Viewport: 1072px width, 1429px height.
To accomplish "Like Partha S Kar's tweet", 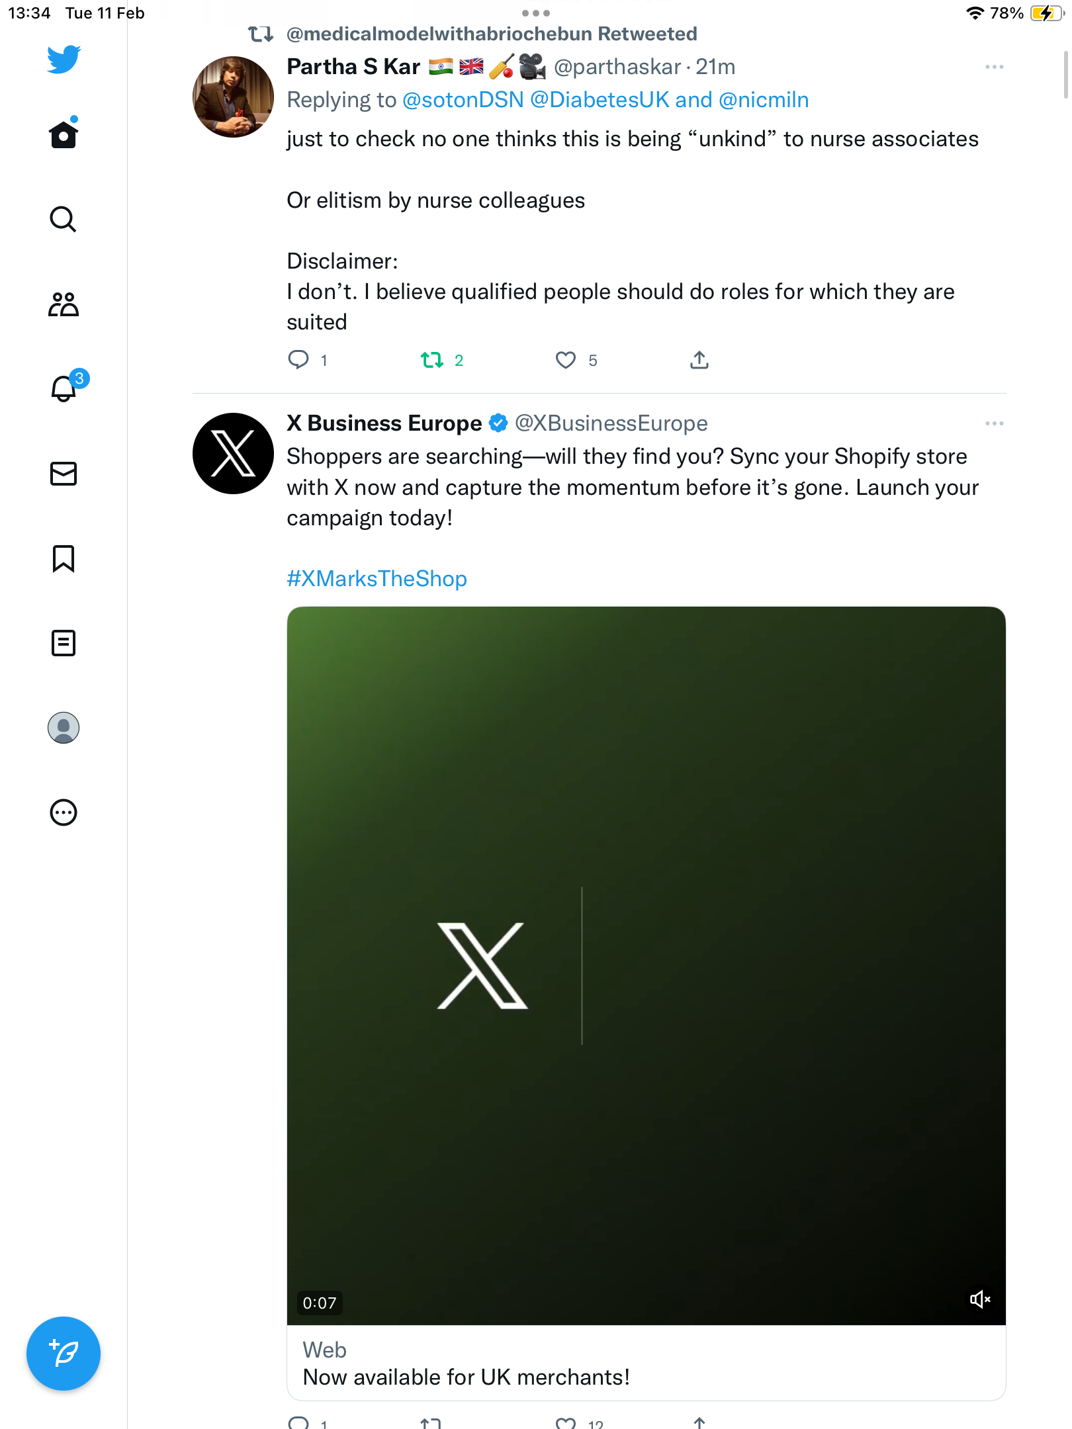I will pyautogui.click(x=566, y=360).
